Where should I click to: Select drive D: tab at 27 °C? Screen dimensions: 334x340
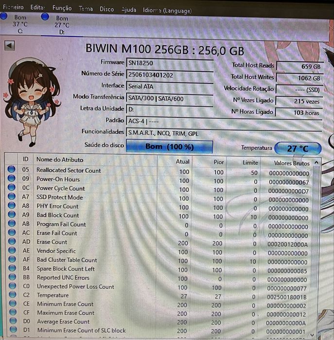tap(62, 25)
